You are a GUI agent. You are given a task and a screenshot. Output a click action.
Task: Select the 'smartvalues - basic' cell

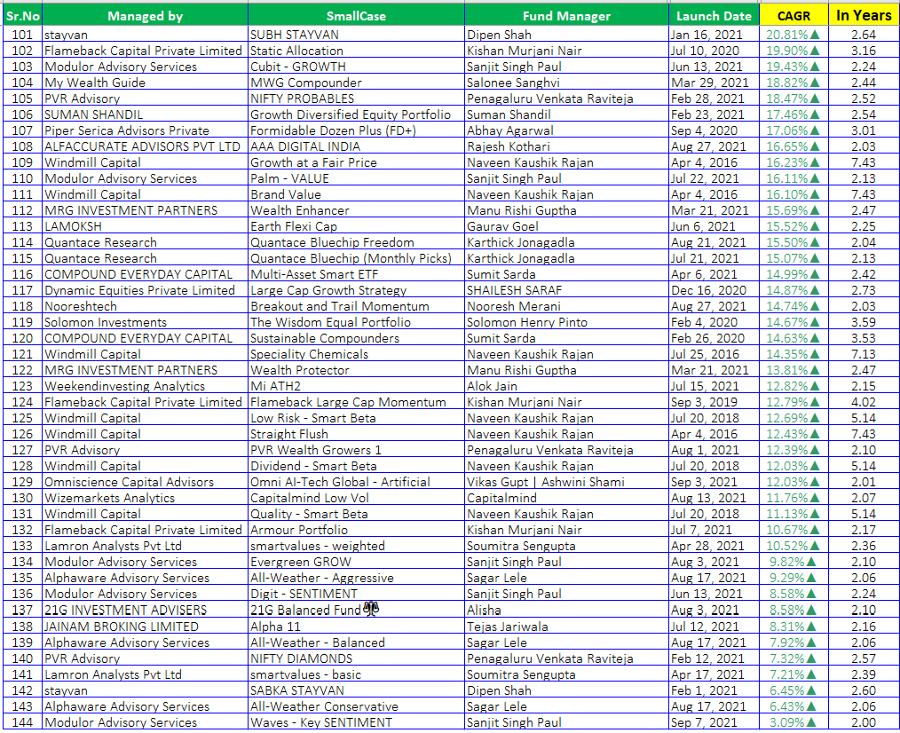coord(357,675)
